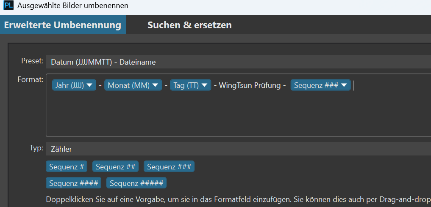Viewport: 431px width, 207px height.
Task: Switch to the Erweiterte Umbenennung tab
Action: tap(63, 25)
